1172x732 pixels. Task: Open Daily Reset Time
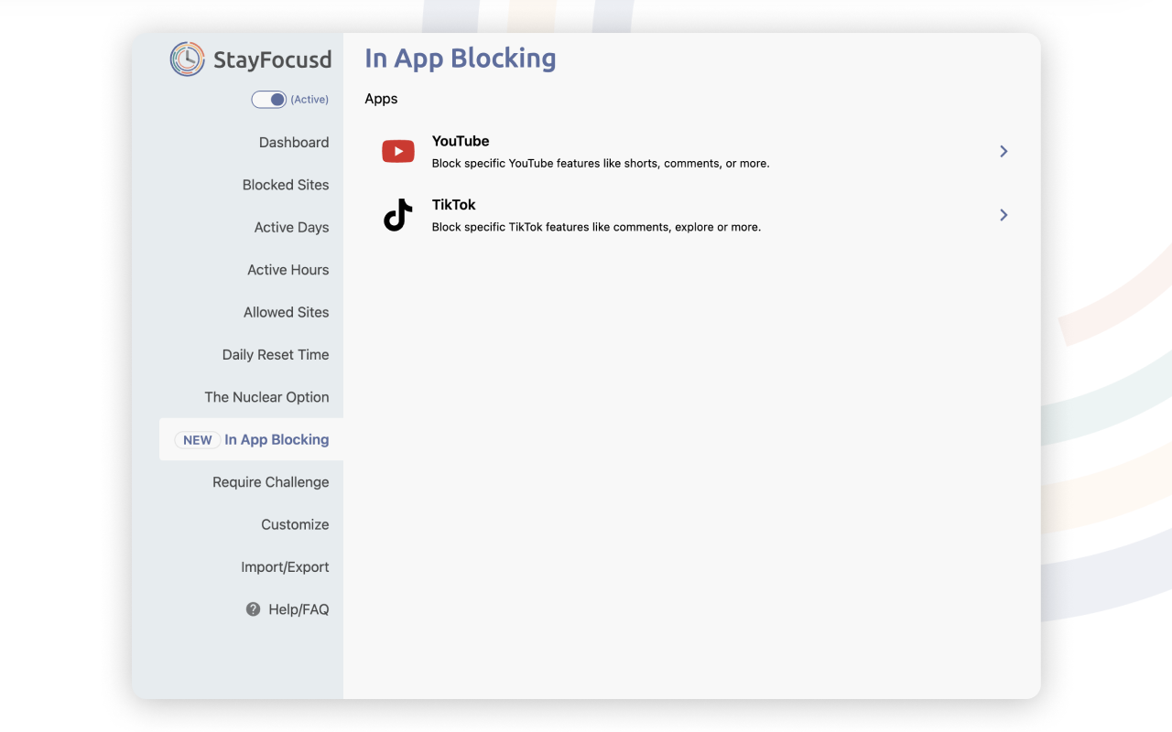[276, 355]
